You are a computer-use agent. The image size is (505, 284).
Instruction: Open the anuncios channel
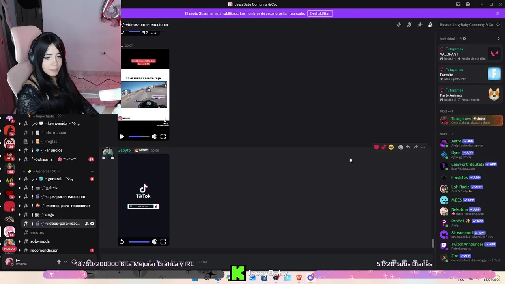[x=58, y=150]
